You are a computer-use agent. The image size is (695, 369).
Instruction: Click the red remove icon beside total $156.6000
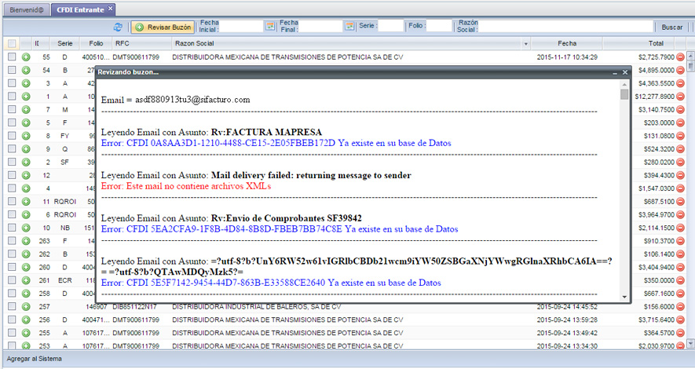click(x=680, y=306)
